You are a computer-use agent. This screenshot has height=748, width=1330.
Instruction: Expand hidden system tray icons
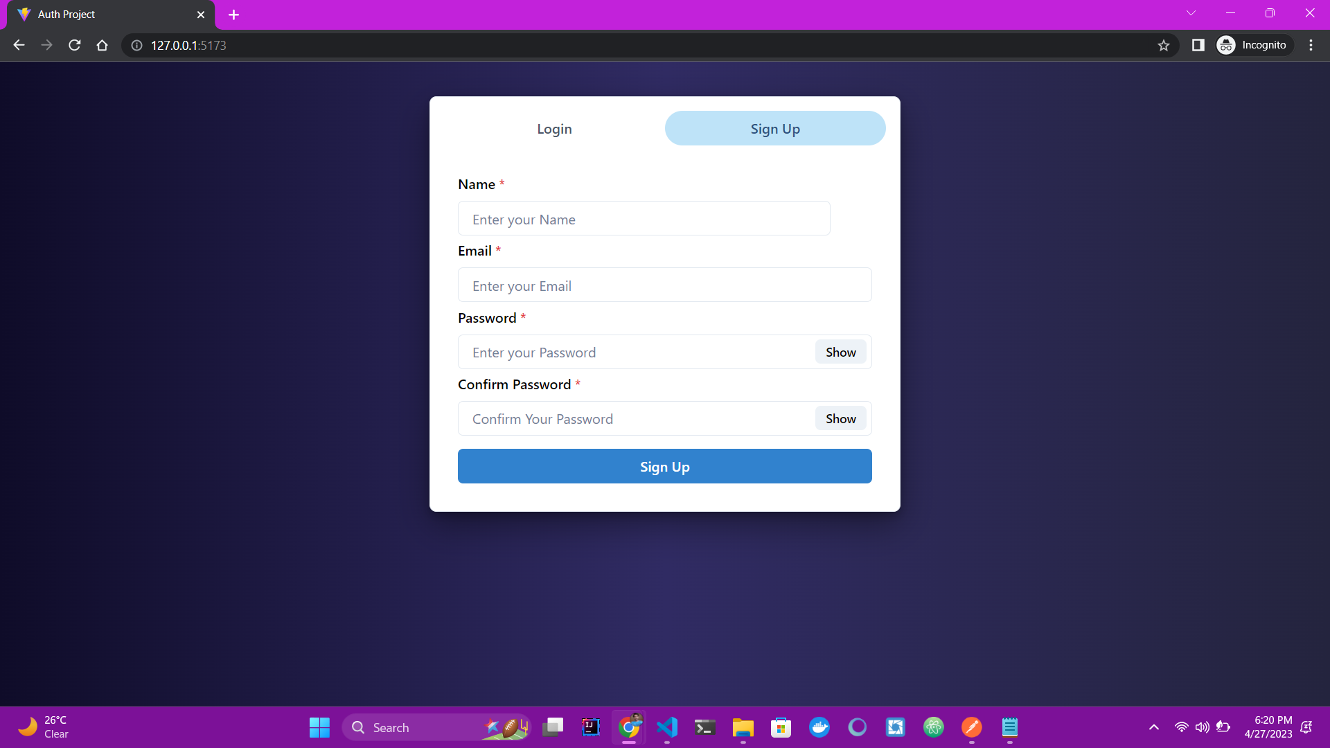pos(1153,727)
